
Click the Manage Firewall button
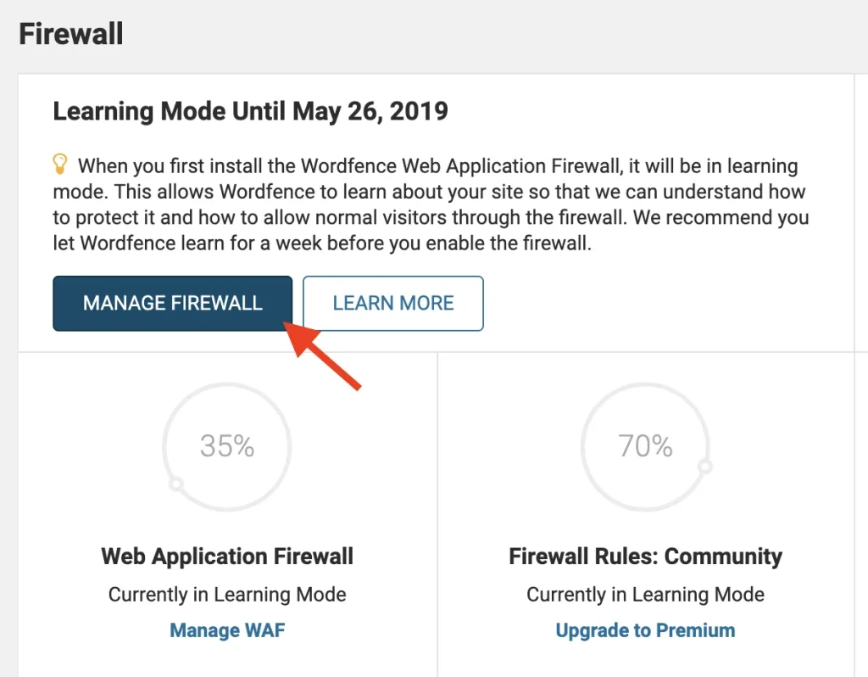[x=172, y=304]
